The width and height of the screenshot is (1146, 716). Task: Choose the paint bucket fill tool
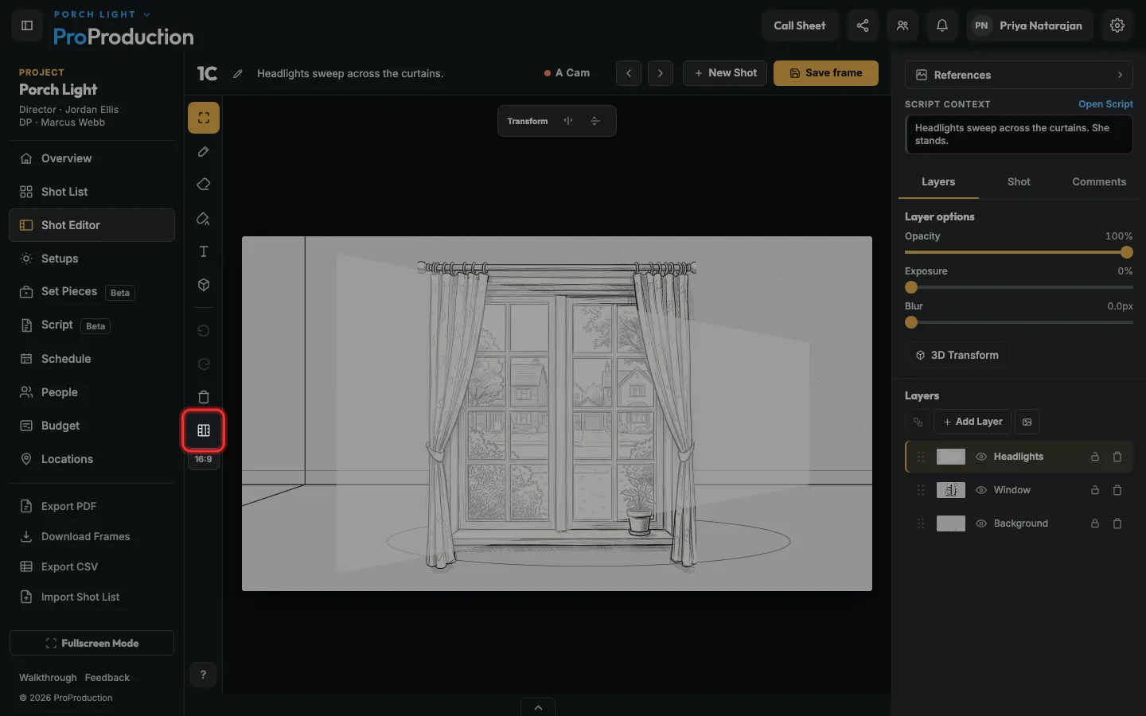204,219
